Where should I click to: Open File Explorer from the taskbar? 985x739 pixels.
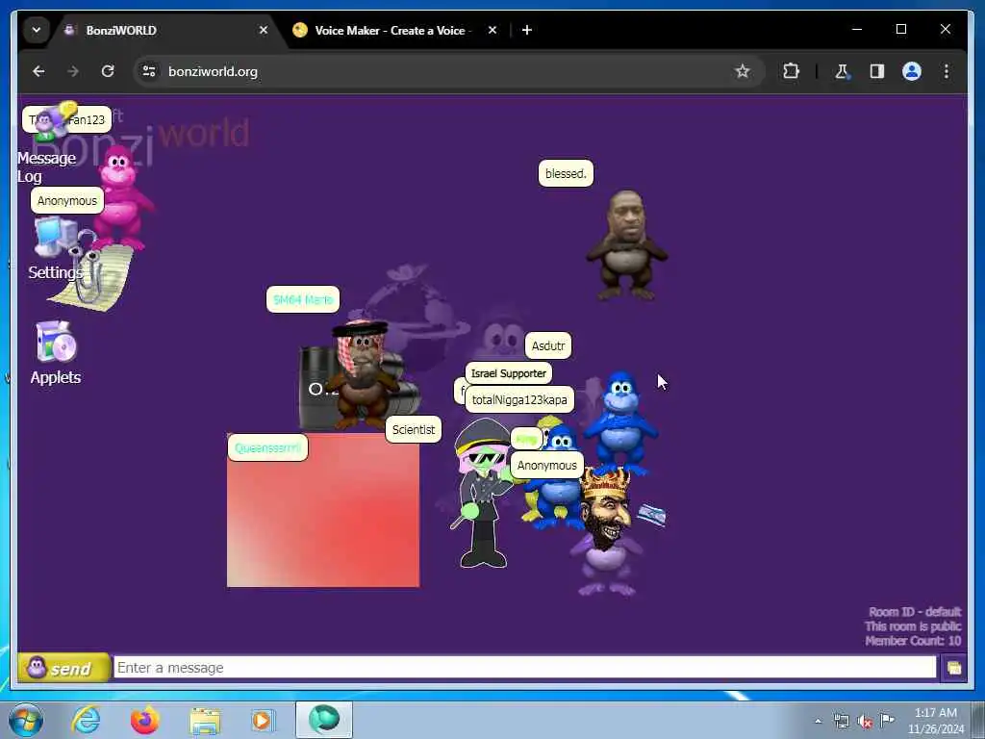pyautogui.click(x=205, y=720)
